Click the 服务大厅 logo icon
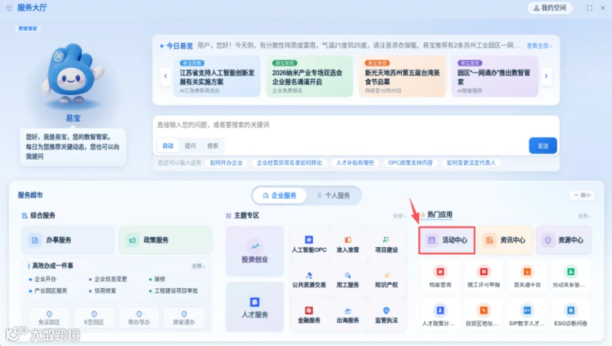The image size is (612, 346). point(10,7)
